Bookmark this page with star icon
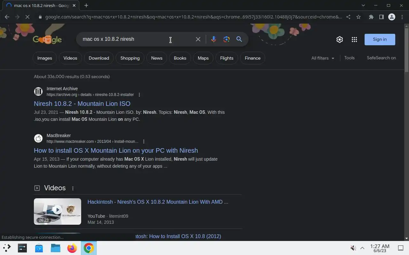Screen dimensions: 409x255 point(359,17)
